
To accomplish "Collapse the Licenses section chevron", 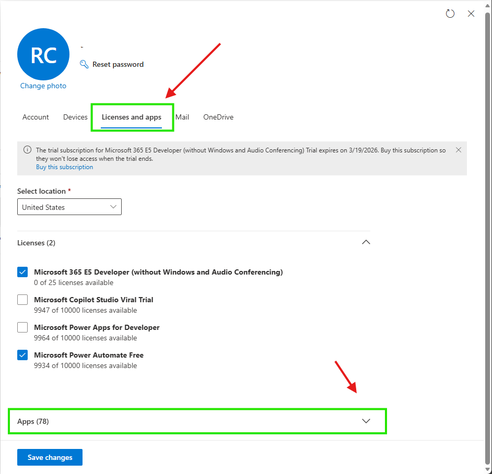I will coord(366,242).
